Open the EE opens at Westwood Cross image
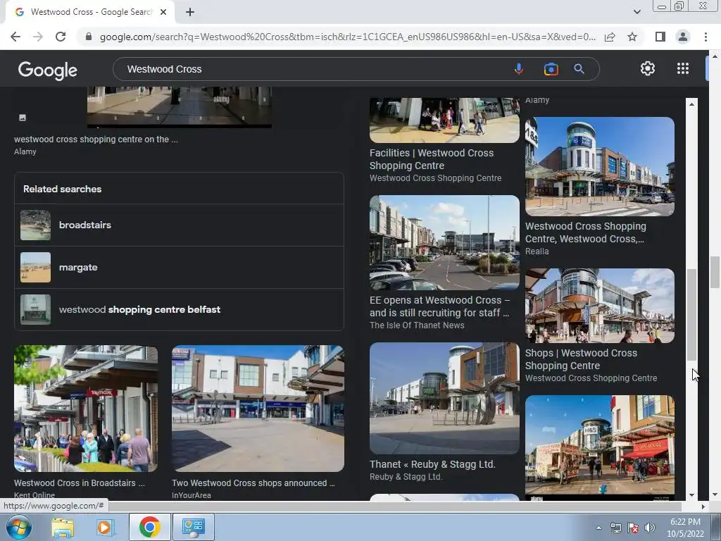The image size is (721, 541). click(445, 242)
